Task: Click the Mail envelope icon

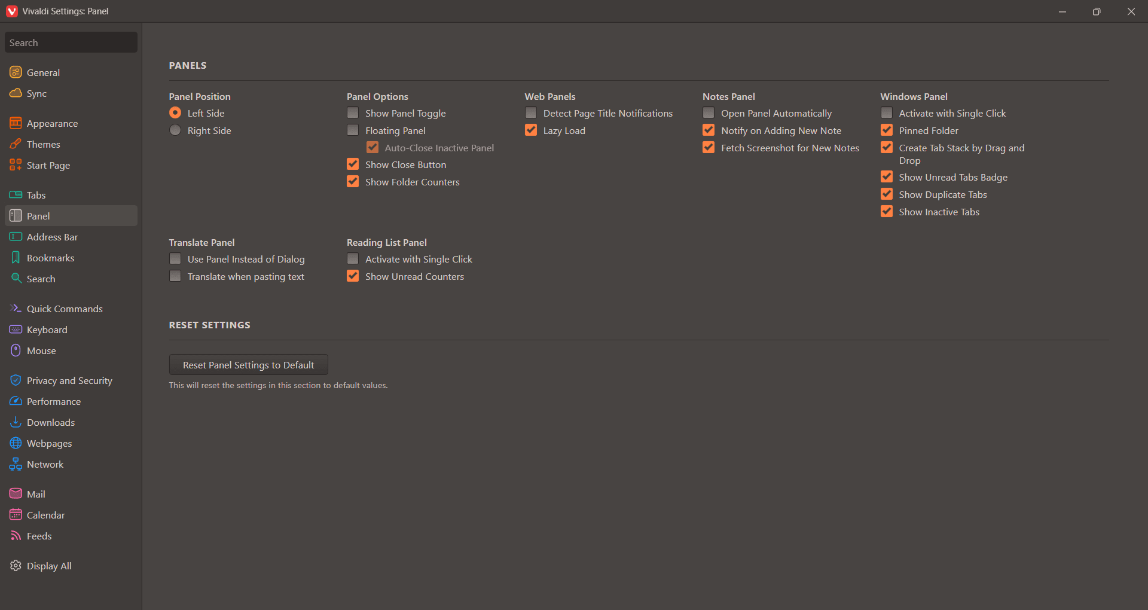Action: point(16,494)
